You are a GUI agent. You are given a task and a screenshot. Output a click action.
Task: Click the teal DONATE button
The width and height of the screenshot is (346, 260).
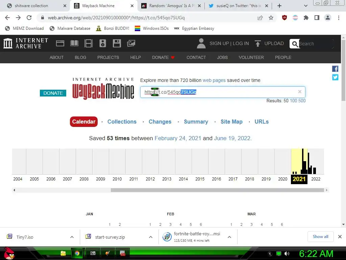pos(53,93)
